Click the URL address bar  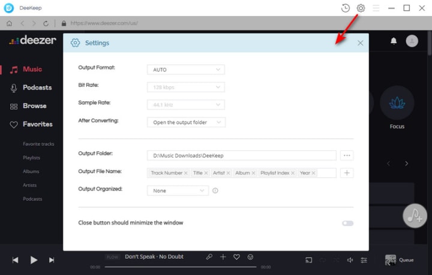[x=104, y=23]
